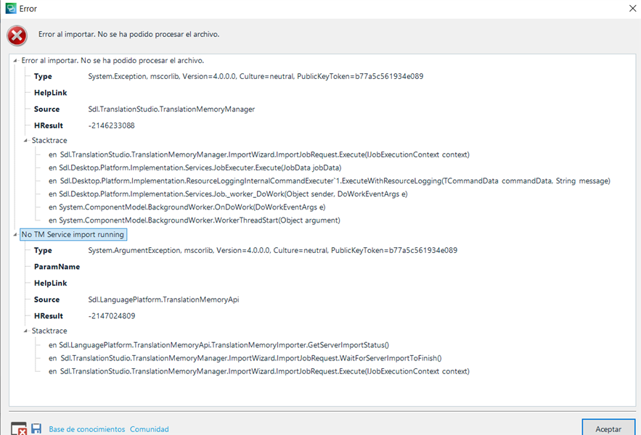Collapse the 'No TM Service import running' node

[15, 234]
